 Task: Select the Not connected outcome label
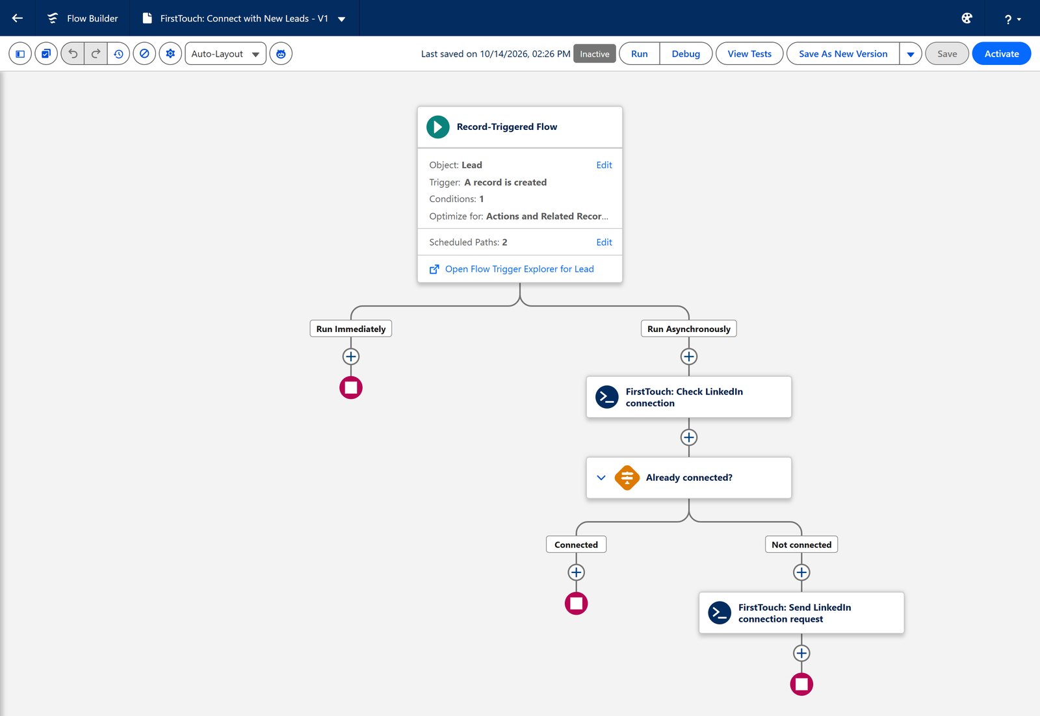tap(801, 544)
